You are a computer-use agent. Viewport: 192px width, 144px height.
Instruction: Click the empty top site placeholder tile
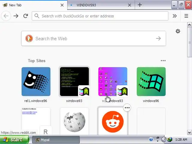pos(151,121)
